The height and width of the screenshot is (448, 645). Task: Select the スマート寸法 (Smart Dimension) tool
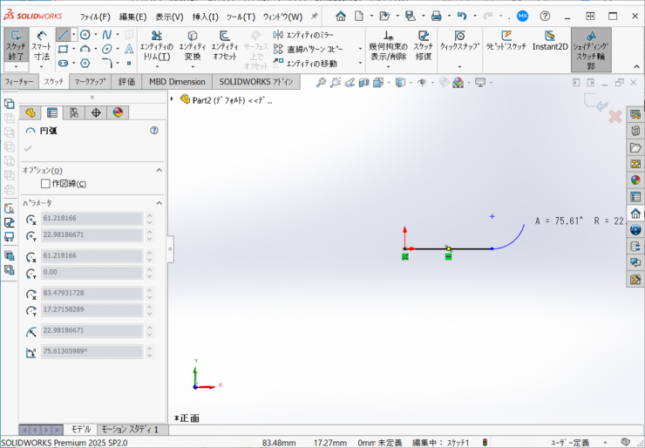pyautogui.click(x=41, y=49)
